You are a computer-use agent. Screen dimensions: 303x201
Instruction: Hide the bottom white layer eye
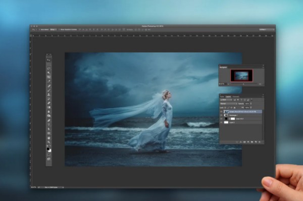221,122
